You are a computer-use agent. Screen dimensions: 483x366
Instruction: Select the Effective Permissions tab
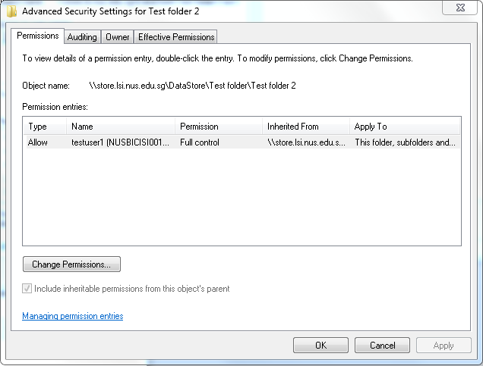point(176,37)
